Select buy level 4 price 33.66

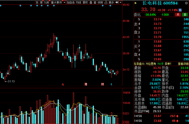pyautogui.click(x=157, y=55)
